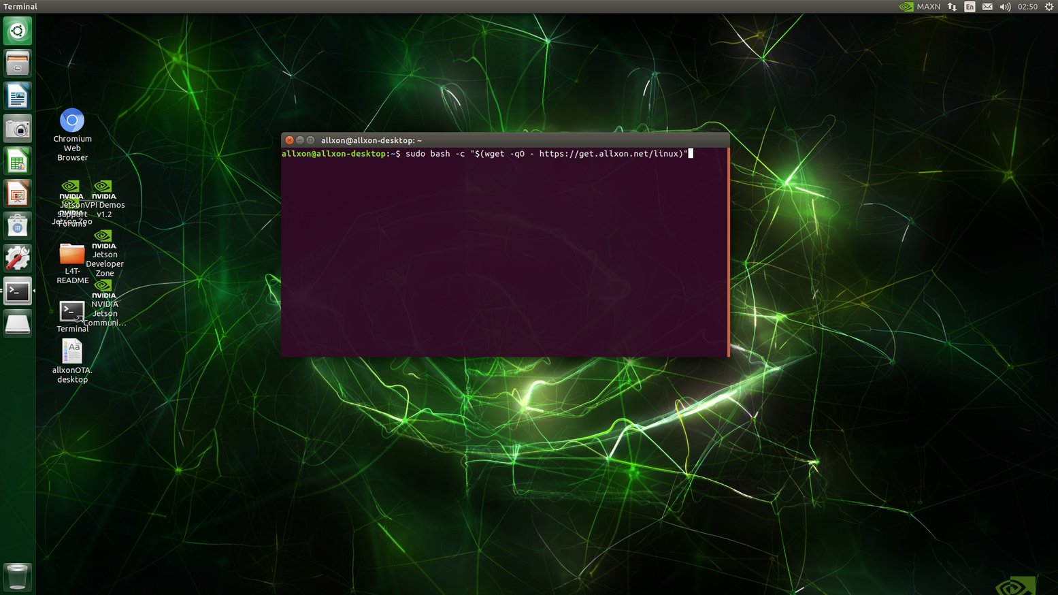Adjust volume from the speaker indicator
1058x595 pixels.
[x=1005, y=6]
